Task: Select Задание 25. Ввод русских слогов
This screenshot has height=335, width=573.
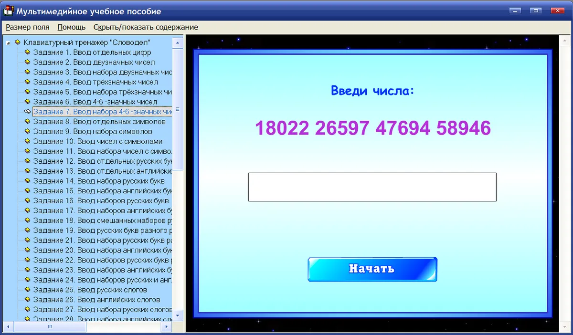Action: 90,290
